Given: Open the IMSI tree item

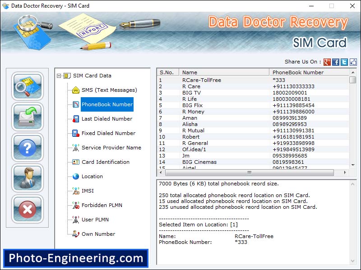Looking at the screenshot, I should 86,191.
